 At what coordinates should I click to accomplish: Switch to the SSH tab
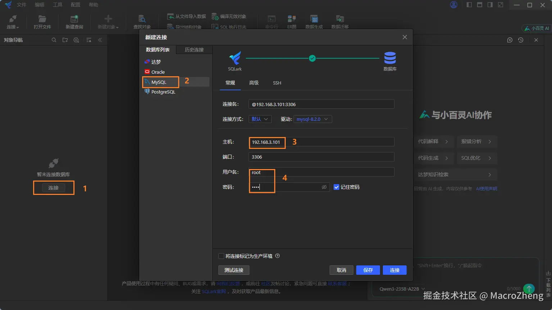click(277, 83)
